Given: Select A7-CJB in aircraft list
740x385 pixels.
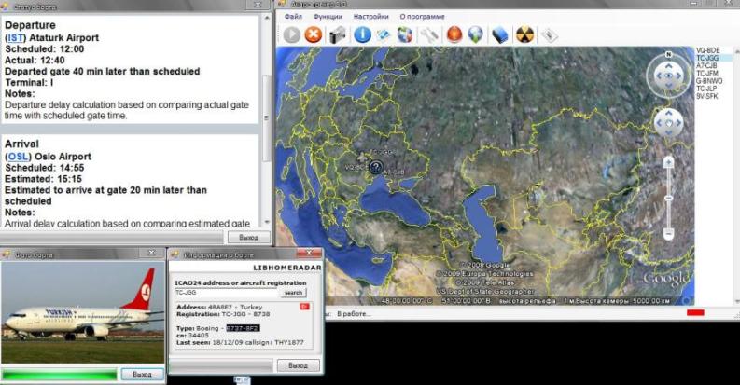Looking at the screenshot, I should pos(706,65).
